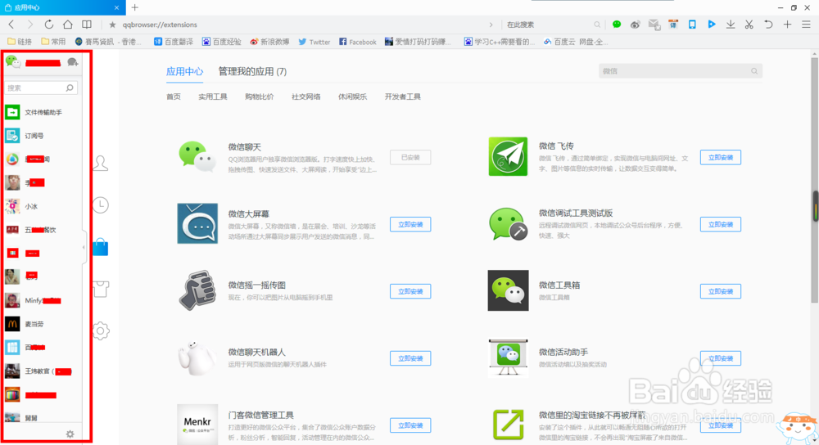Select the 开发者工具 category
The height and width of the screenshot is (445, 819).
pos(403,97)
